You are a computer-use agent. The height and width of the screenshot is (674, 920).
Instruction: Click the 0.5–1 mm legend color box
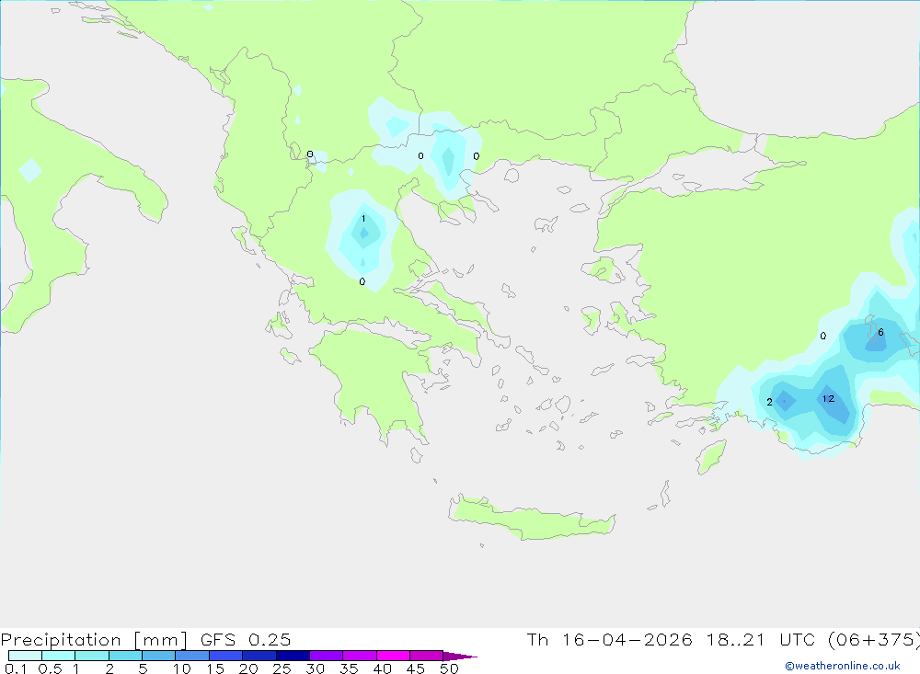tap(58, 656)
